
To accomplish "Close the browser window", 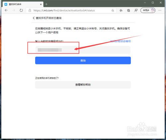I will coord(161,3).
